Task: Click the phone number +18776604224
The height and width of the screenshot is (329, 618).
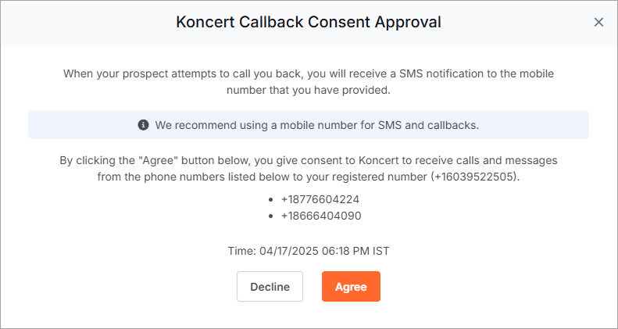Action: click(320, 199)
